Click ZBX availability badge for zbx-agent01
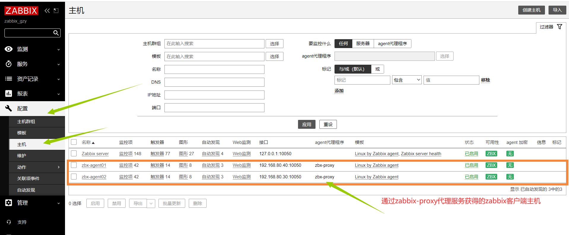The height and width of the screenshot is (235, 569). 491,165
